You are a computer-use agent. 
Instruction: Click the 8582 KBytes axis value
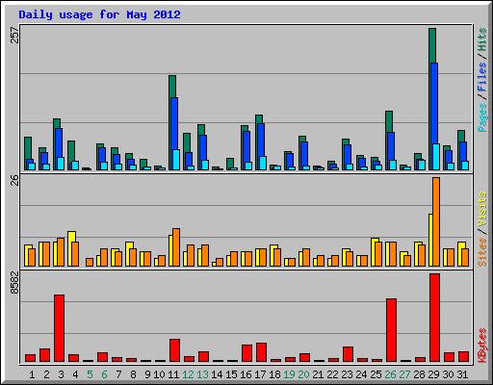[x=14, y=283]
